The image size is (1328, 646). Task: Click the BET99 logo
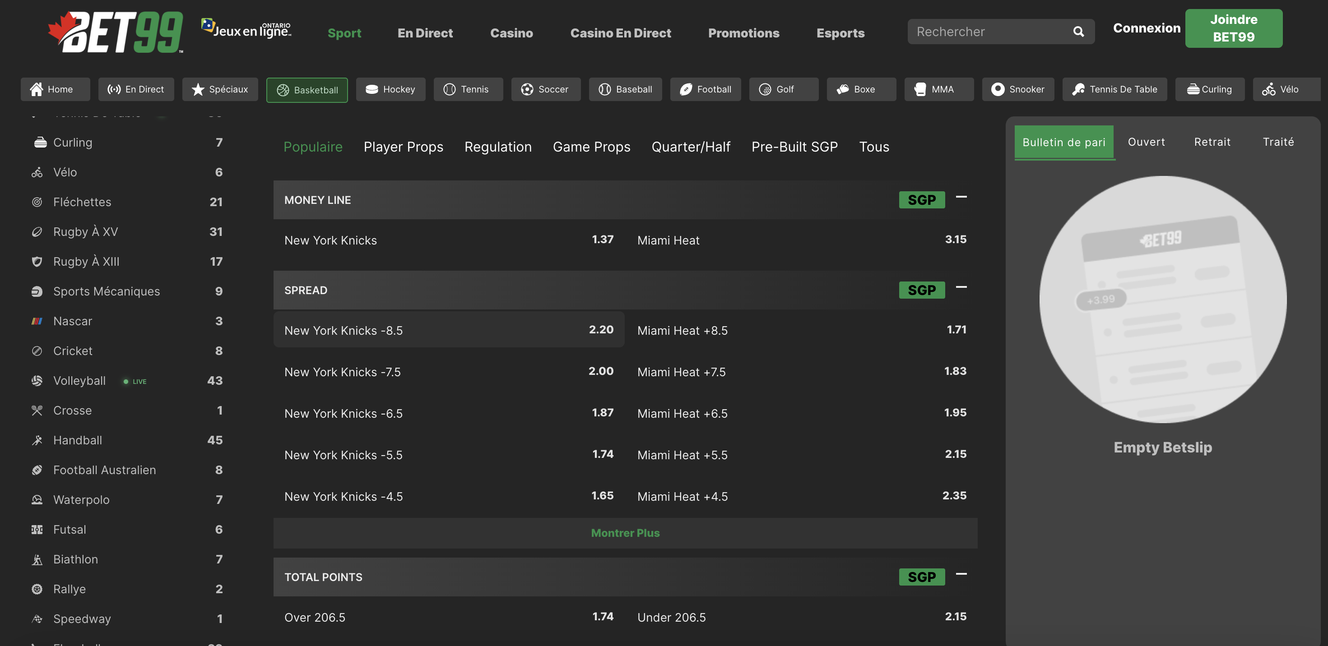(116, 32)
